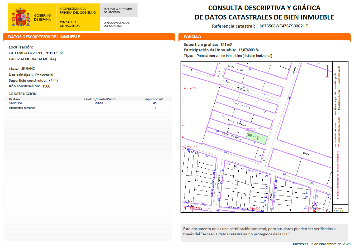Click the purple 66735 block number on the map
Screen dimensions: 354x248
250,129
